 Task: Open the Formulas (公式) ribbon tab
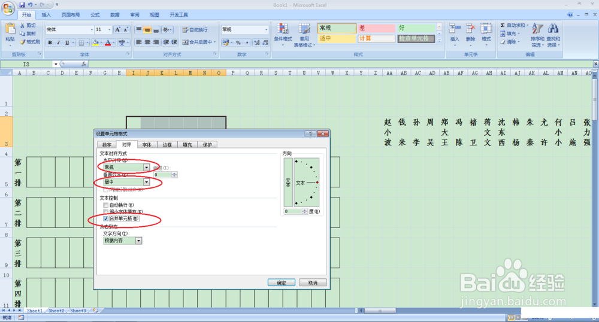[95, 15]
